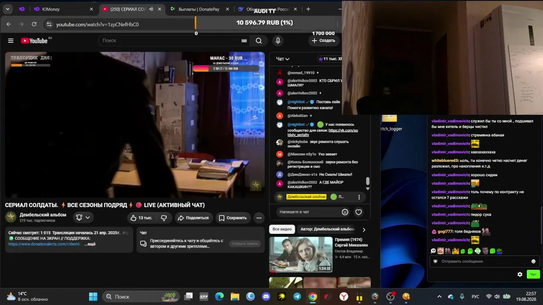Image resolution: width=543 pixels, height=305 pixels.
Task: Open the on-screen keyboard in search box
Action: click(x=244, y=41)
